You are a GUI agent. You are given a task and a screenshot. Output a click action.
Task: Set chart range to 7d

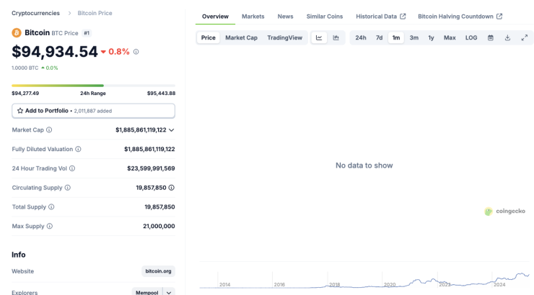click(379, 37)
